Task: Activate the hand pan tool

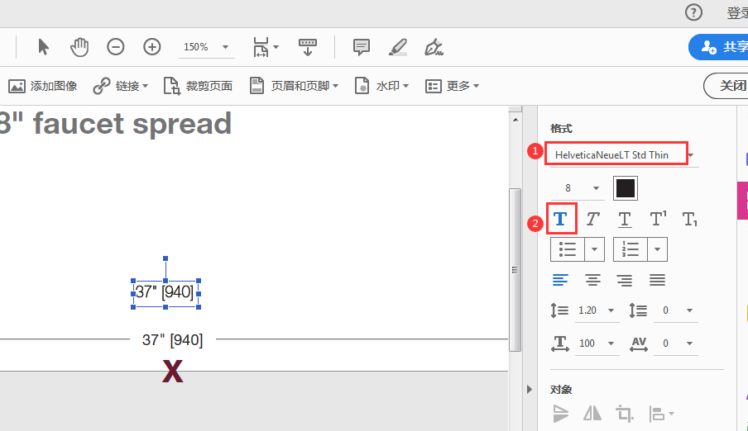Action: click(x=79, y=47)
